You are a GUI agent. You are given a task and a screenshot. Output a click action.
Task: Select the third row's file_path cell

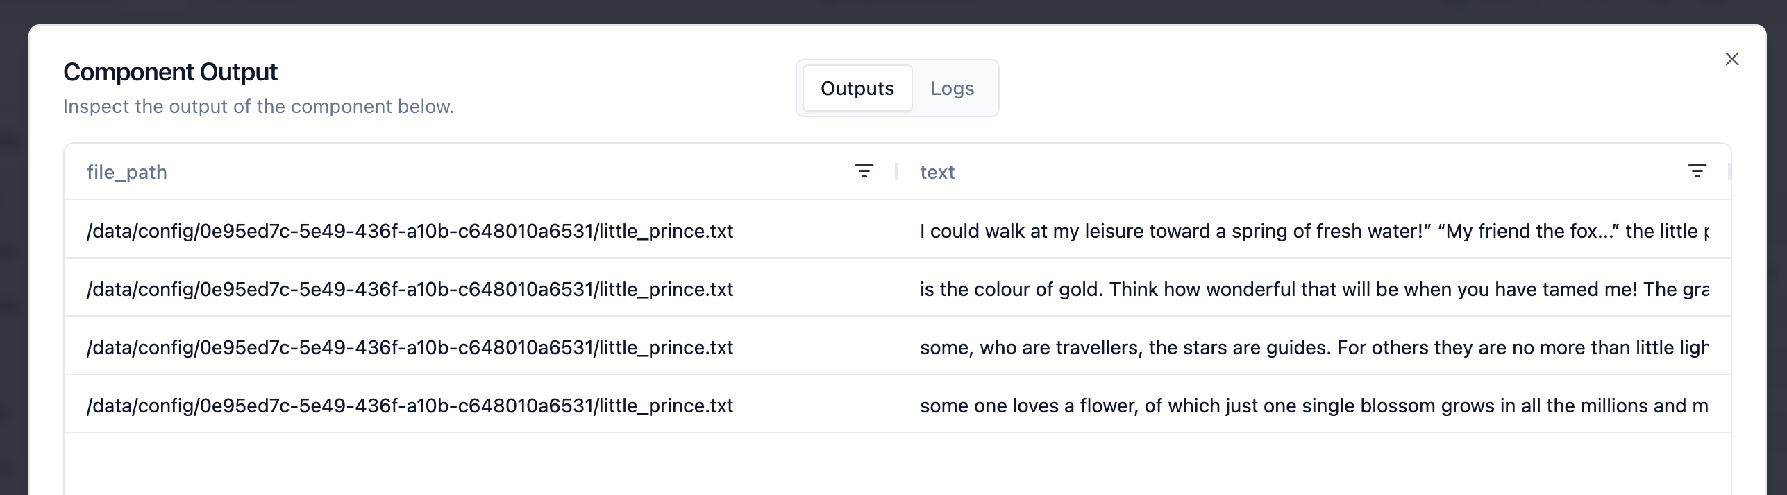tap(410, 347)
